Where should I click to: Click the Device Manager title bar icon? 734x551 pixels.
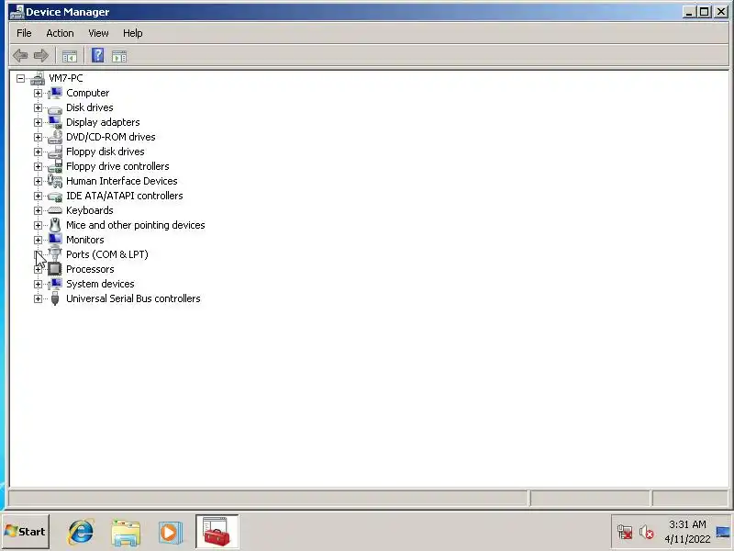[17, 12]
